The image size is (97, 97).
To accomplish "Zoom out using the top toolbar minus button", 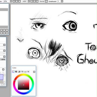I will [x=14, y=1].
